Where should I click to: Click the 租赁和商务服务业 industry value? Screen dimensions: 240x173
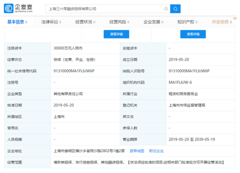pos(183,94)
